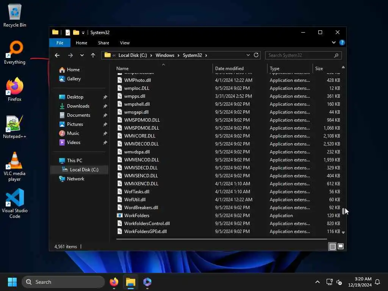Refresh the System32 folder view

point(256,55)
